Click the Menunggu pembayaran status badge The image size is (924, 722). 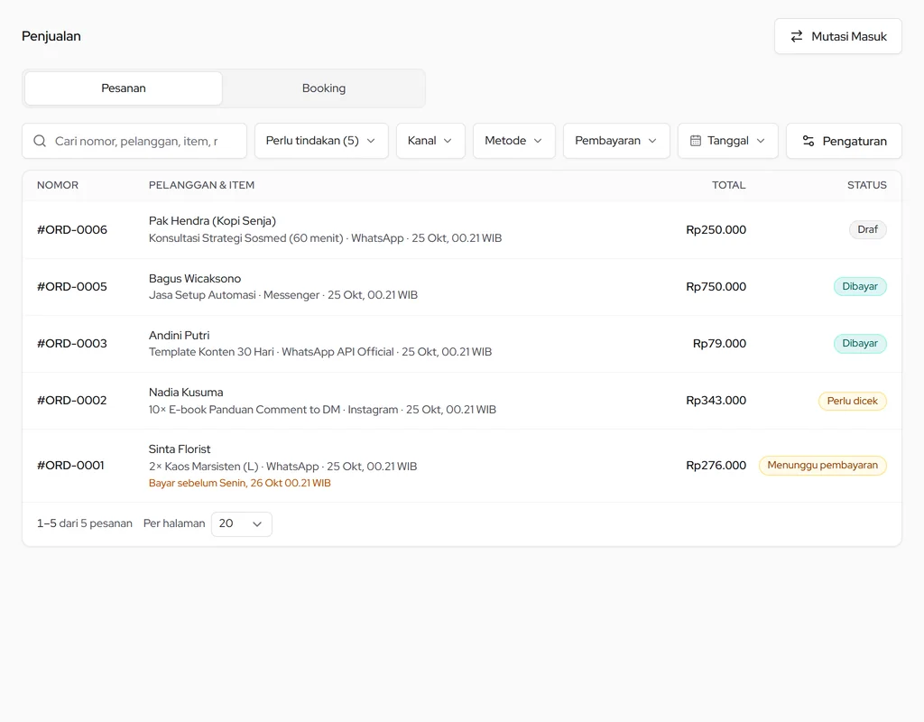[823, 465]
